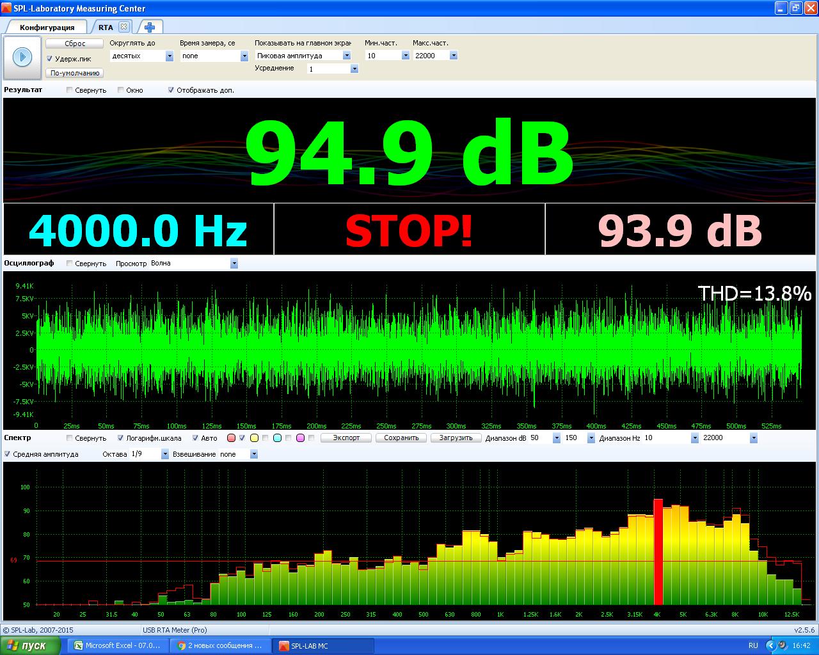The image size is (819, 655).
Task: Select the cyan spectrum trace swatch
Action: tap(277, 438)
